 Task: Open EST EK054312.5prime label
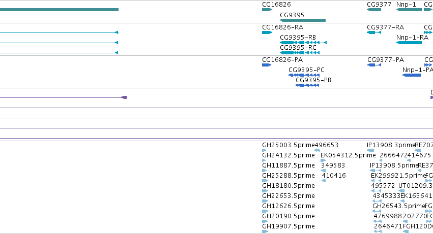click(x=348, y=155)
